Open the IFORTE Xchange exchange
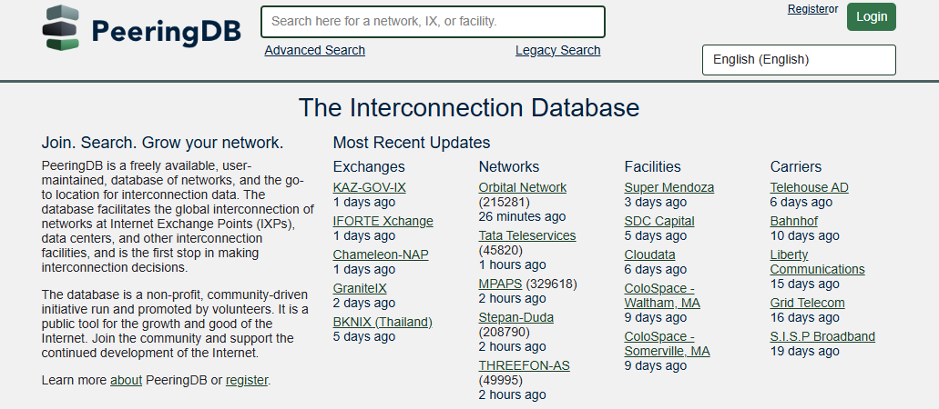 (x=383, y=221)
